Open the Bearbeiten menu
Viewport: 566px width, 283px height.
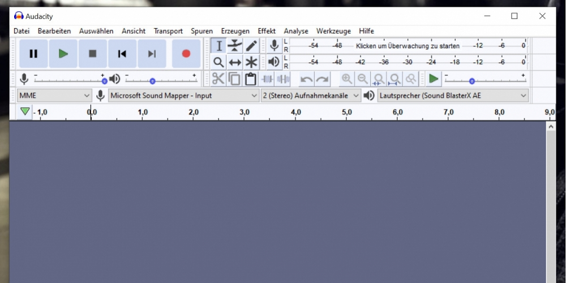pos(54,31)
